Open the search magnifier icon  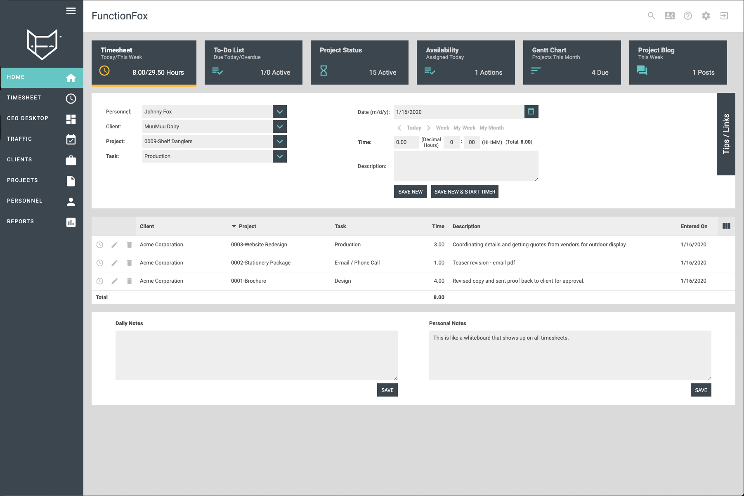[x=651, y=16]
